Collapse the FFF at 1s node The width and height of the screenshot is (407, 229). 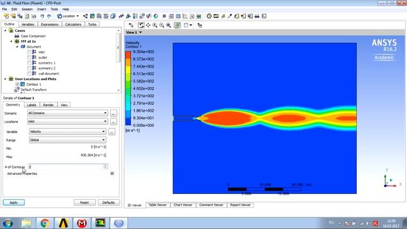(11, 41)
